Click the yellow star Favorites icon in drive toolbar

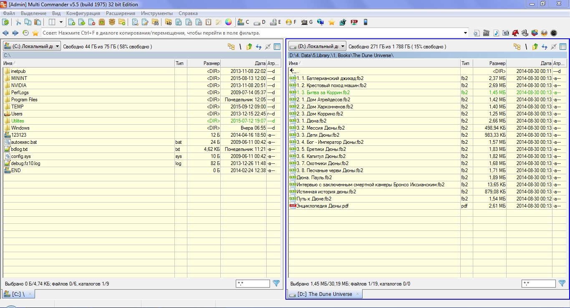pyautogui.click(x=332, y=22)
